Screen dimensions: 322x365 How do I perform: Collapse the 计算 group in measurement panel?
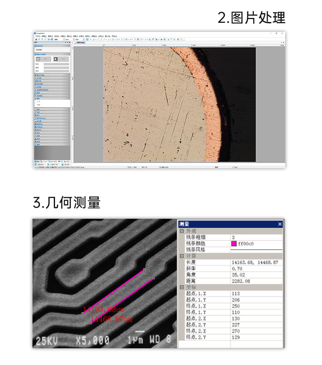(182, 256)
